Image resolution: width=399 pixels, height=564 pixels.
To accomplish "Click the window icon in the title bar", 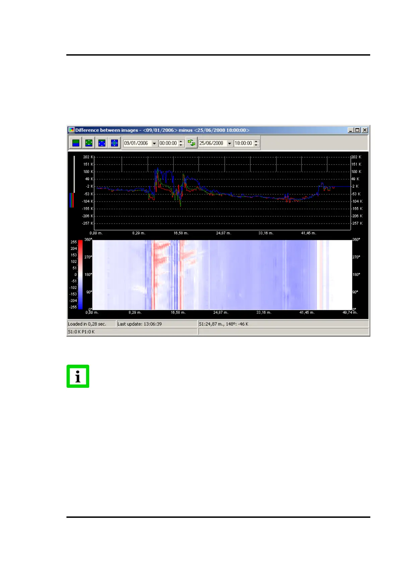I will click(71, 130).
